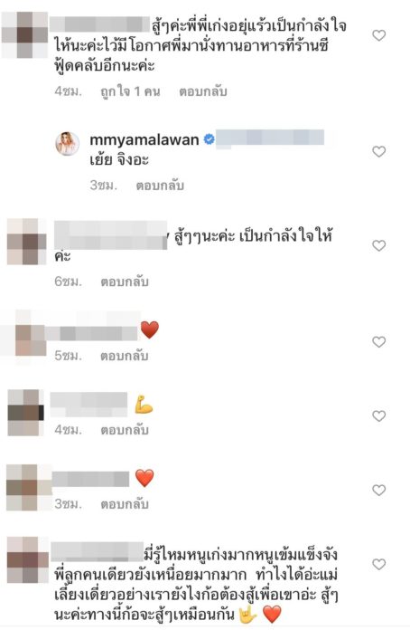Reply to the ร้านซีฟู้ดคลับ comment posted 4ชม.

(x=203, y=91)
